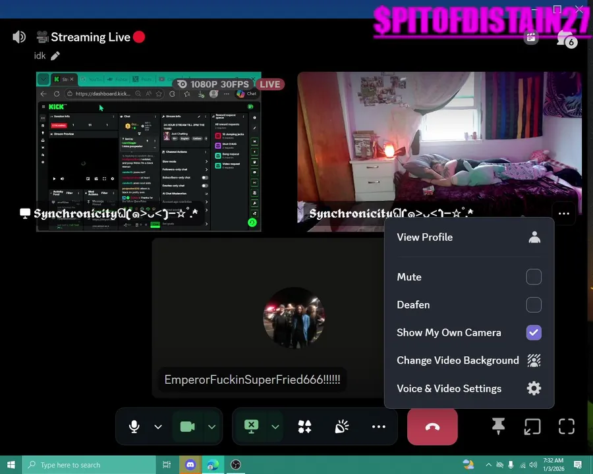Screen dimensions: 593x474
Task: Open the Windows notification center icon
Action: tap(577, 465)
